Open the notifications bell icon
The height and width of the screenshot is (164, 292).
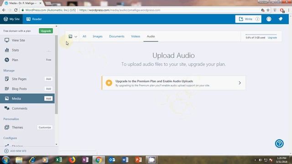[x=281, y=19]
